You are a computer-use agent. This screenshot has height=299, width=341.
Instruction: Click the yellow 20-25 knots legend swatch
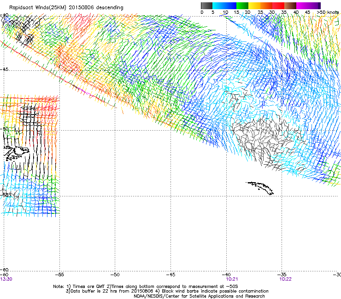[x=254, y=6]
